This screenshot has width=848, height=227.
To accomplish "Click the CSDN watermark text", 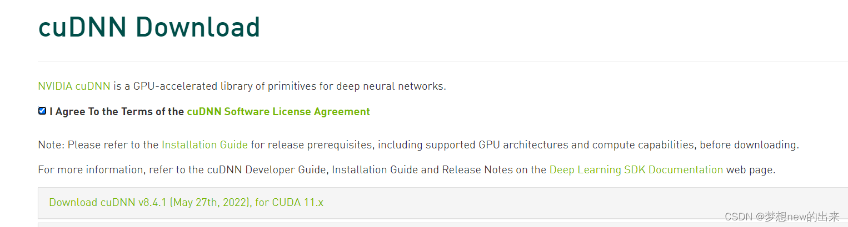I will 782,216.
